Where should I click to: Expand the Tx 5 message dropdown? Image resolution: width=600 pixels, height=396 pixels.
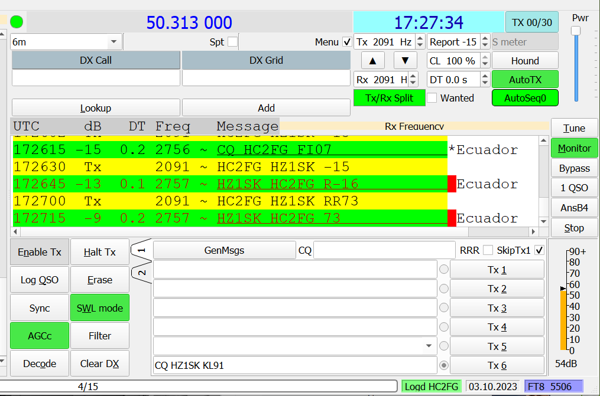(x=429, y=346)
